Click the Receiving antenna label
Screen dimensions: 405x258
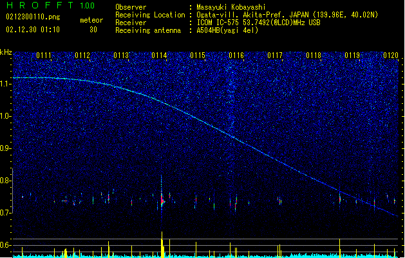point(148,30)
